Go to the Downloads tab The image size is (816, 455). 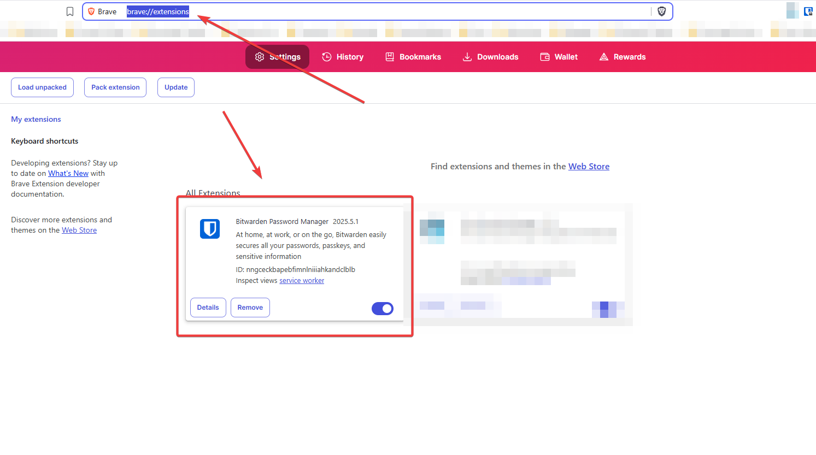pos(491,57)
